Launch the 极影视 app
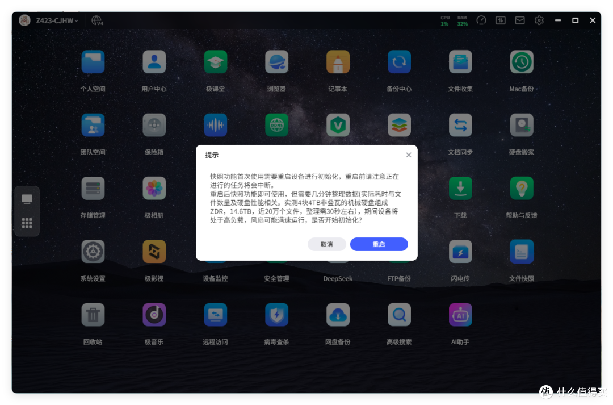 pos(154,252)
